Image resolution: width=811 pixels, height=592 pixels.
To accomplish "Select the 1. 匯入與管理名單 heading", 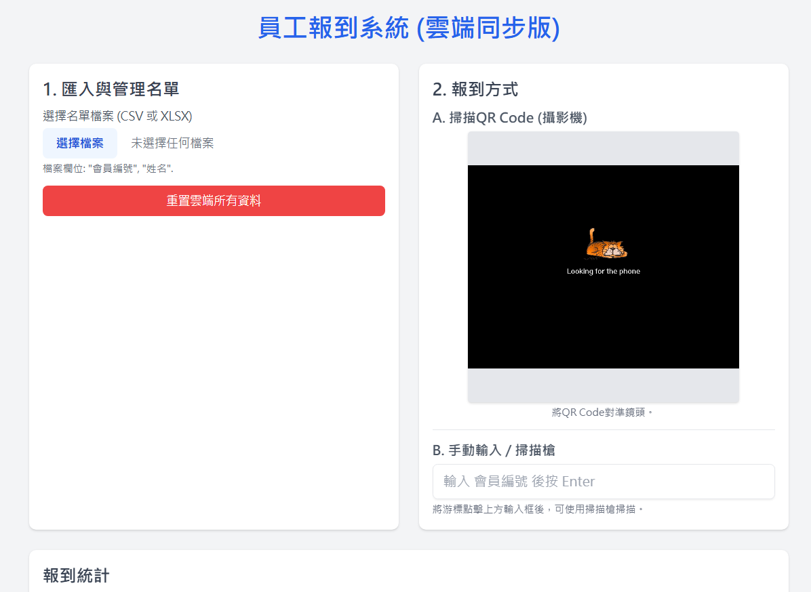I will 111,89.
